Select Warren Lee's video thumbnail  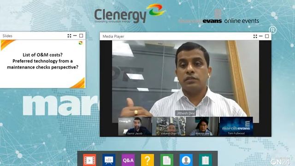(202, 126)
